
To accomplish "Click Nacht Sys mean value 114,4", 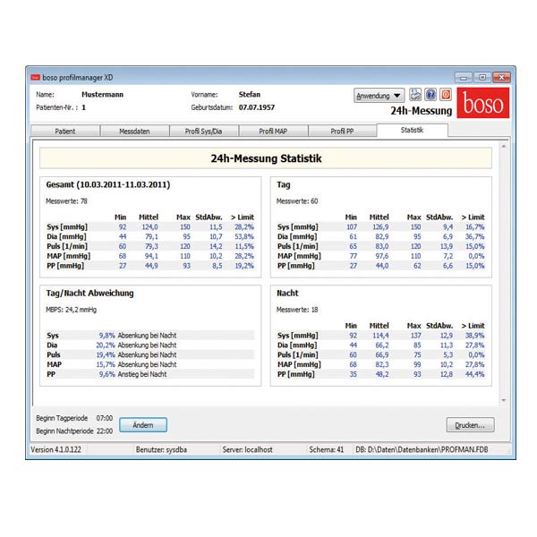I will pos(380,336).
